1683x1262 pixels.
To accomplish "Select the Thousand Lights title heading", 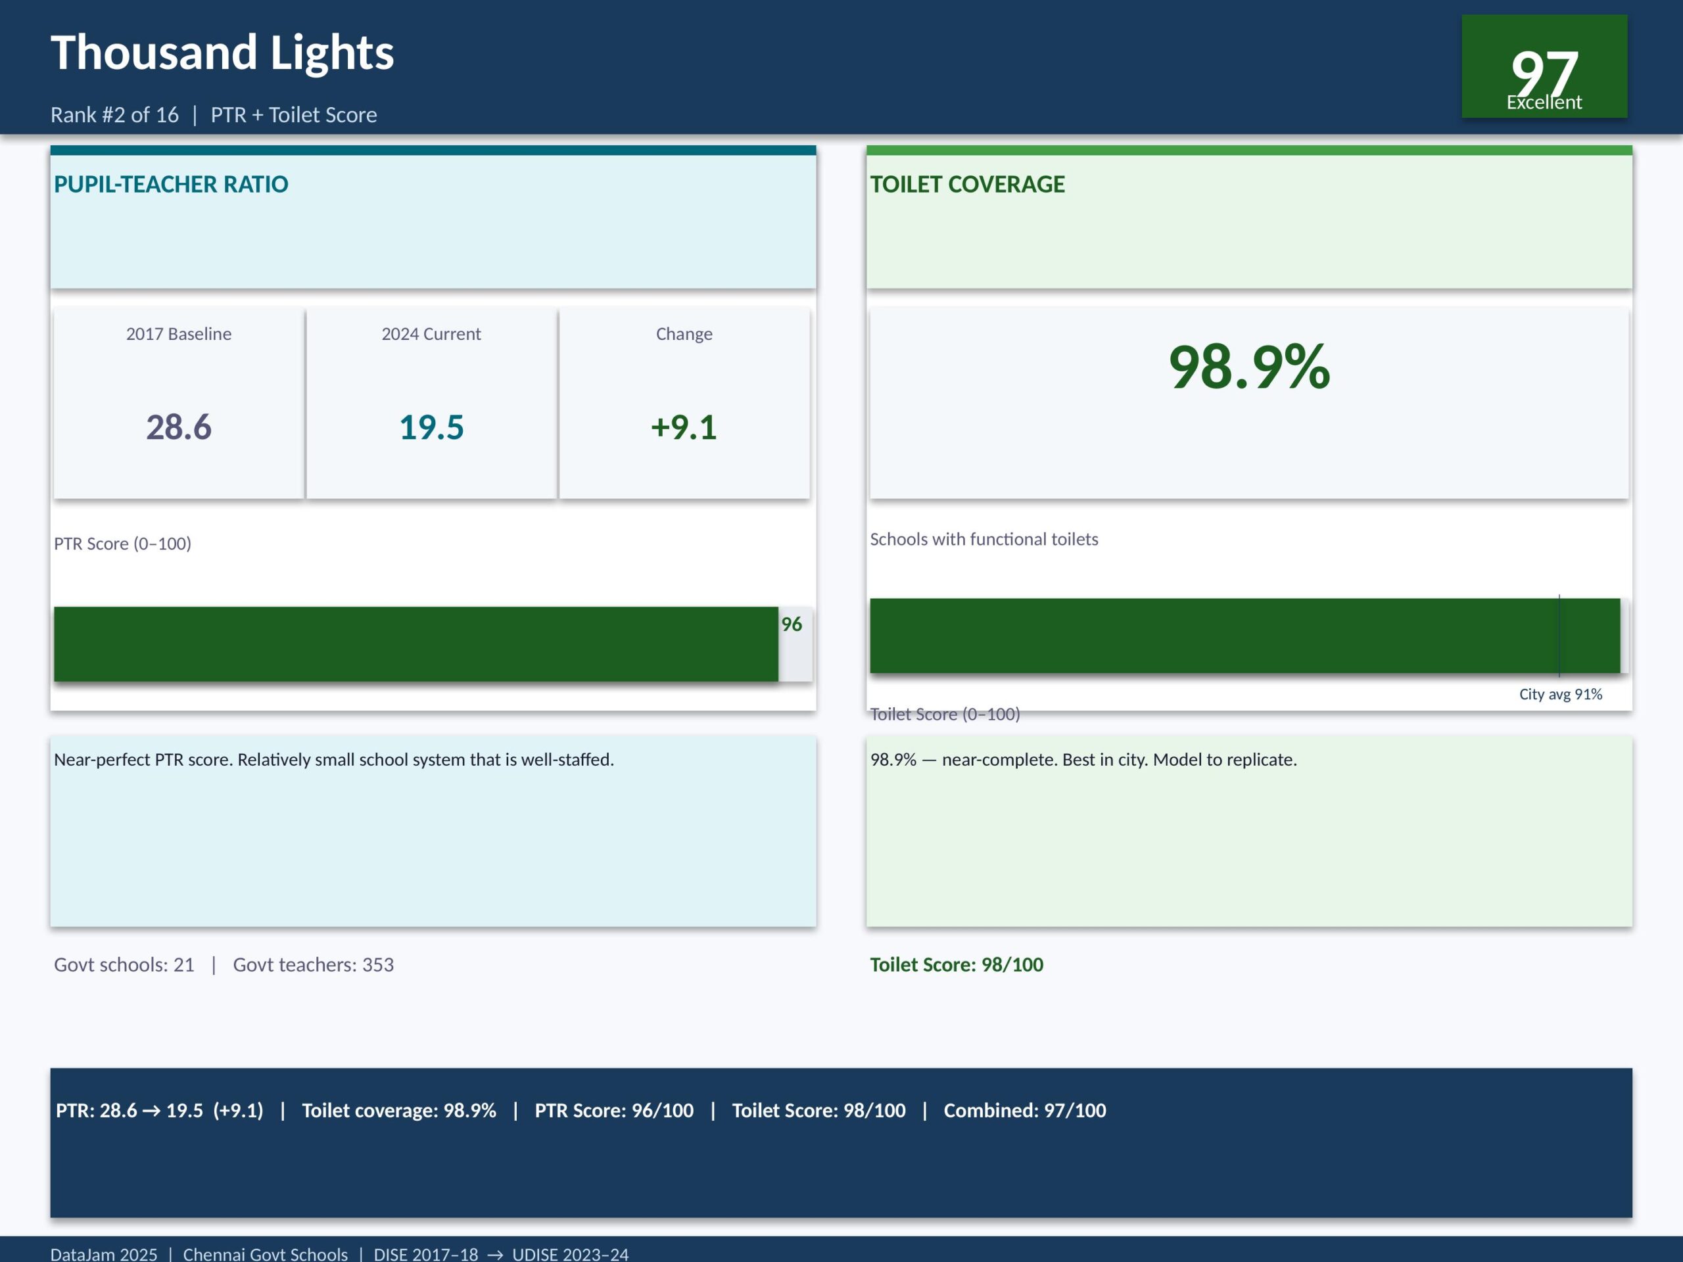I will pos(222,53).
